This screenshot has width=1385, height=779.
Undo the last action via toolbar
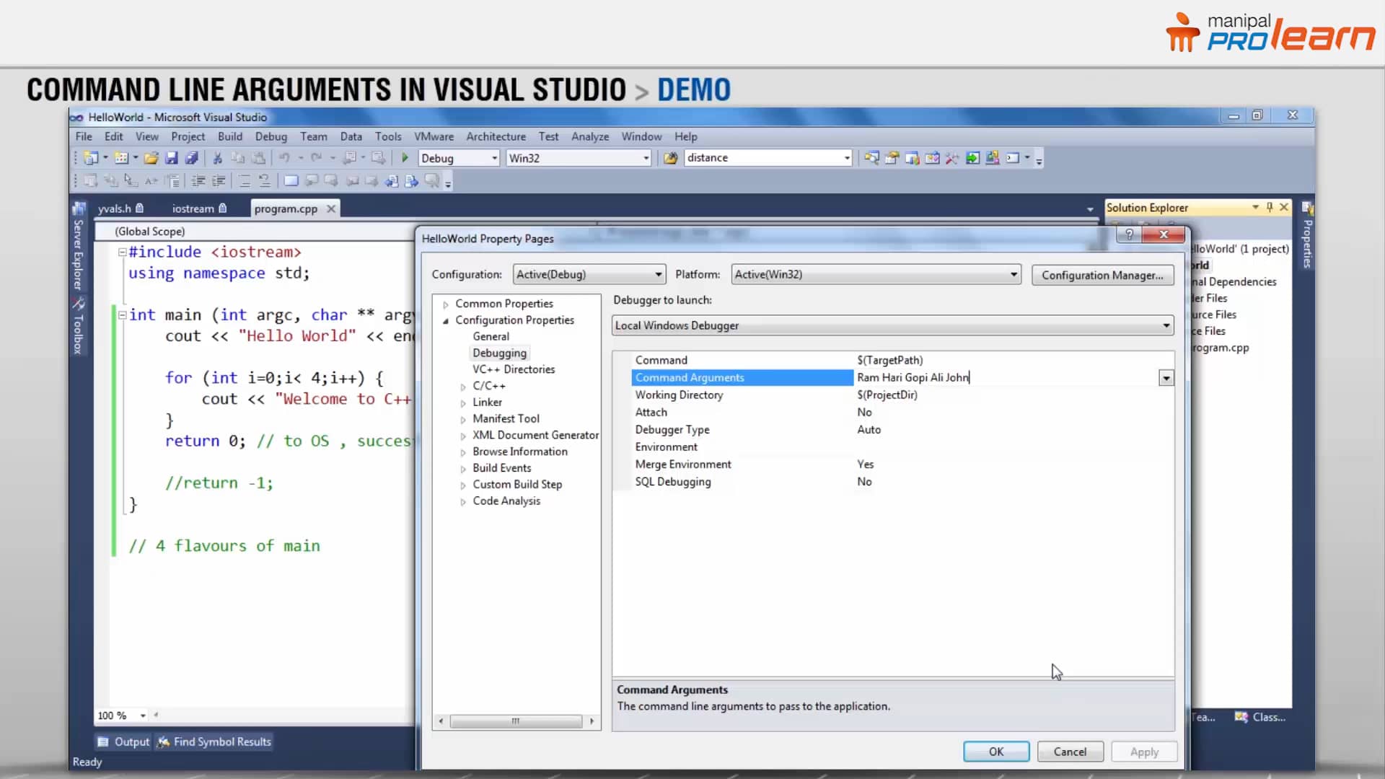(284, 158)
